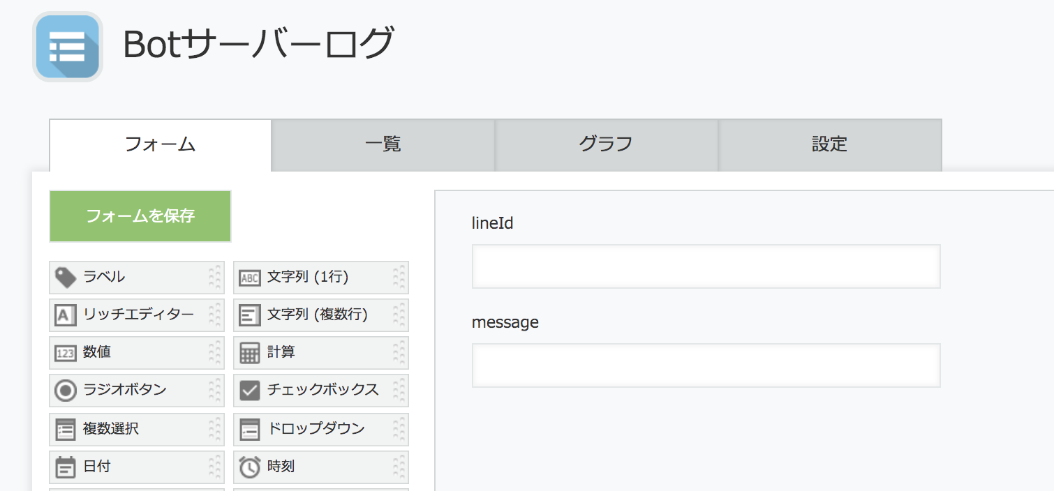
Task: Click the 文字列 (複数行) palette item text
Action: pyautogui.click(x=318, y=315)
